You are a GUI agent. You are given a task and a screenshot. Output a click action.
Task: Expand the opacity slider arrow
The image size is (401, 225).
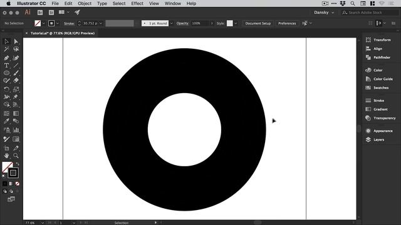coord(212,23)
